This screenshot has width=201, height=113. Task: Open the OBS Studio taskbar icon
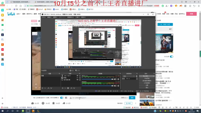[28, 111]
